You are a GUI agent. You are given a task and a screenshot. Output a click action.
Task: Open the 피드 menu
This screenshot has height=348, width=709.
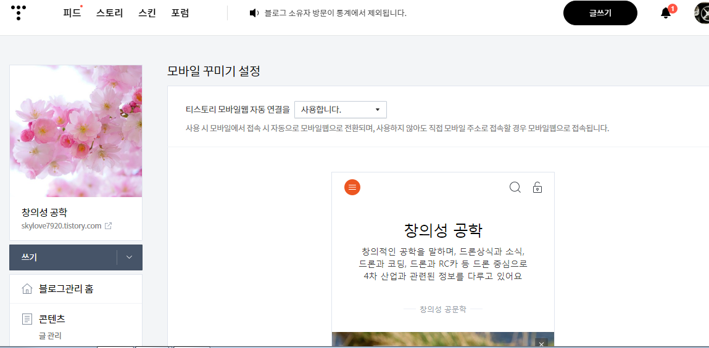click(72, 13)
